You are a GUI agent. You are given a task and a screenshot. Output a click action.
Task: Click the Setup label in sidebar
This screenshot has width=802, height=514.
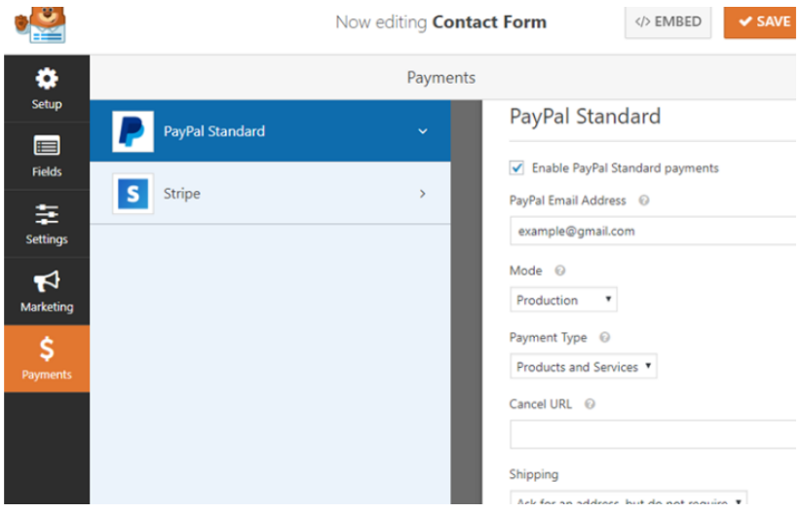click(47, 104)
